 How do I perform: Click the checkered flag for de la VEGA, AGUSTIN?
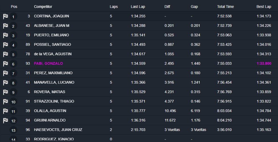[5, 54]
